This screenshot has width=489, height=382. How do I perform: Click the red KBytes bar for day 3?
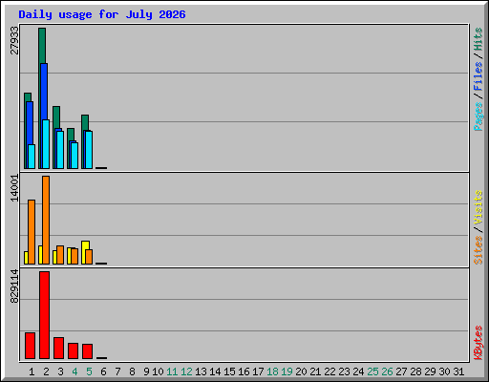tap(59, 349)
